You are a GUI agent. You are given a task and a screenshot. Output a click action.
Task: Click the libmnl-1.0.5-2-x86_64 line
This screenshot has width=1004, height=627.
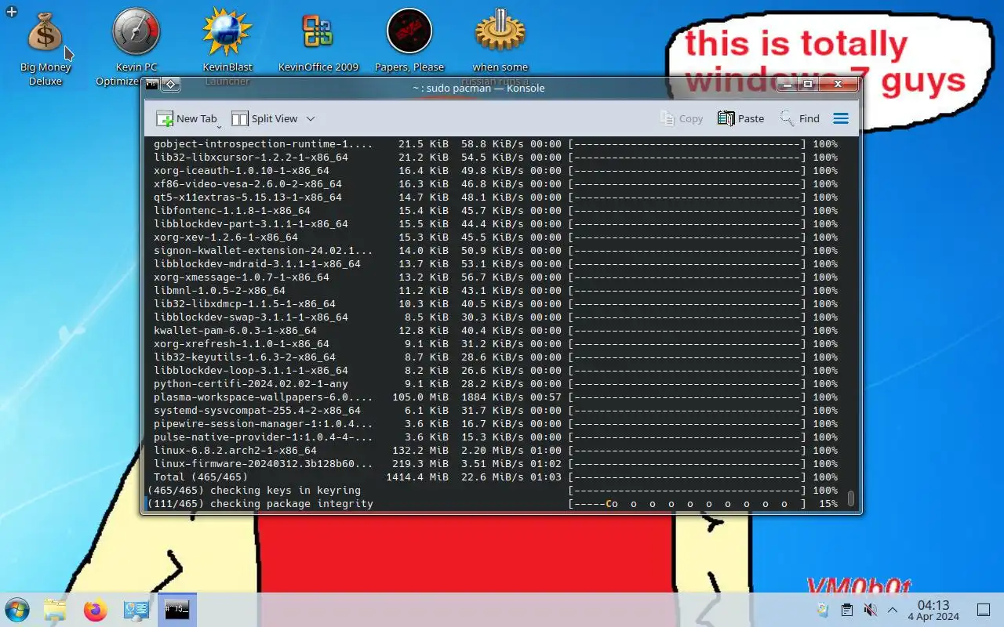(495, 291)
